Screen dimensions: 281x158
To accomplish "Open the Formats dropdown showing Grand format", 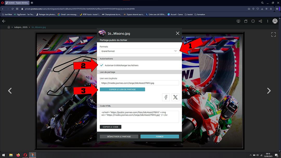I will click(x=139, y=51).
